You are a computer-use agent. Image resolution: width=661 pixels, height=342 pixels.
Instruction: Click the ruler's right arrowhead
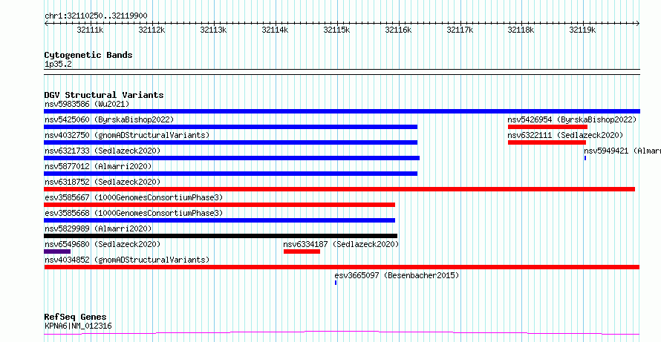pyautogui.click(x=637, y=24)
